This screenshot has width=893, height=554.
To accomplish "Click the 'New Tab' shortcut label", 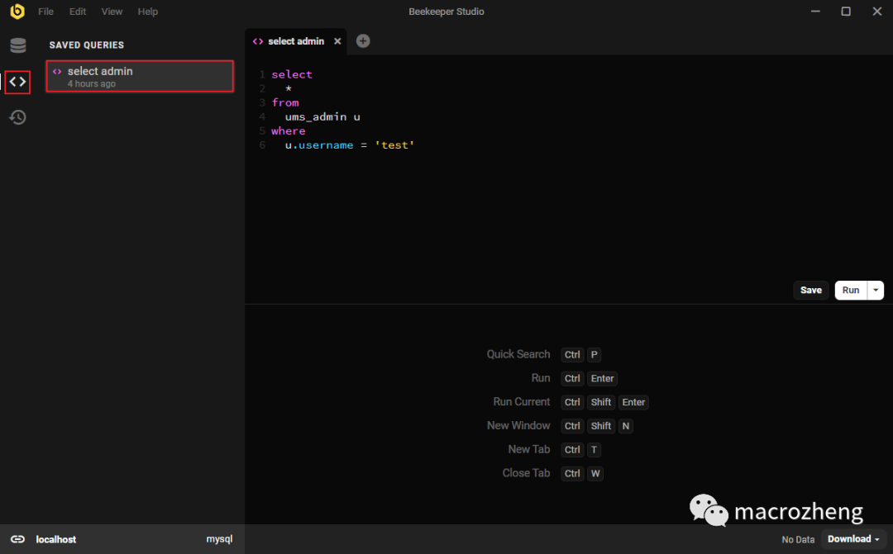I will 529,449.
